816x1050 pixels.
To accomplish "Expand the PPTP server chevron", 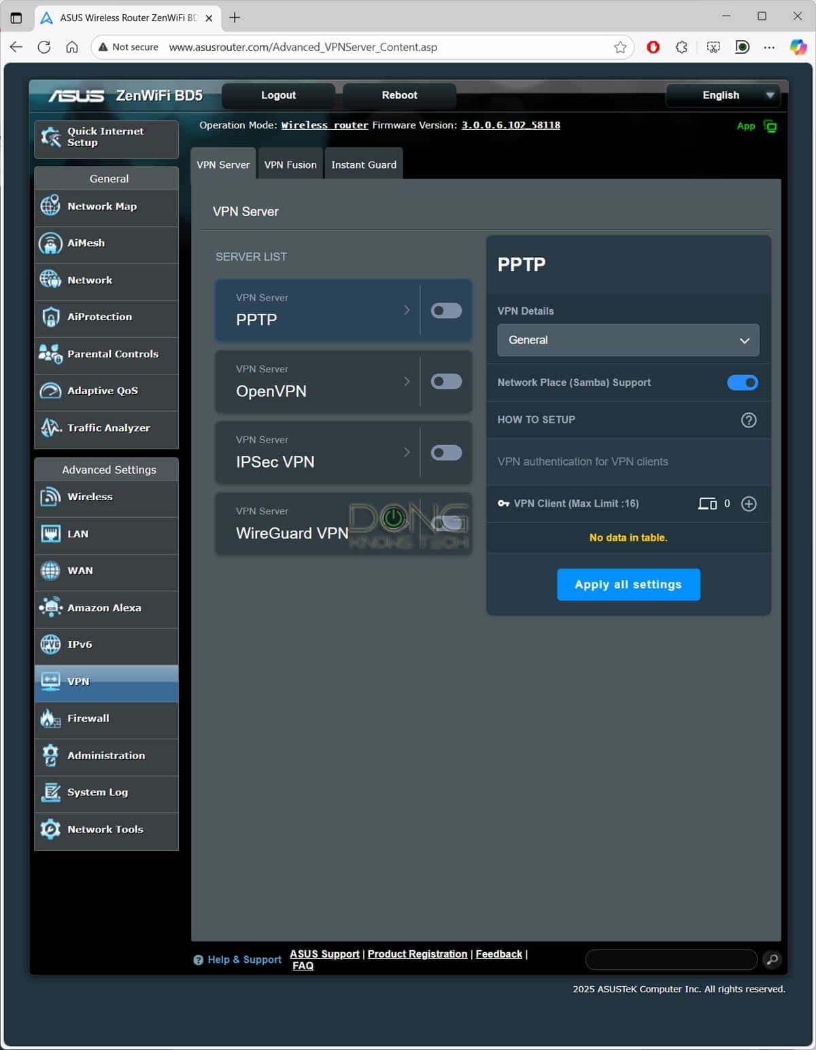I will (x=407, y=311).
